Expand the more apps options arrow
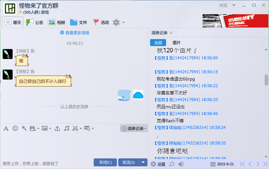The height and width of the screenshot is (169, 269). [x=93, y=129]
